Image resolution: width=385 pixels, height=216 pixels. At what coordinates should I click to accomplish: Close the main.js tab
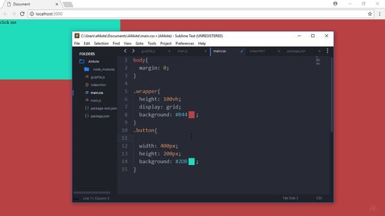[x=206, y=51]
